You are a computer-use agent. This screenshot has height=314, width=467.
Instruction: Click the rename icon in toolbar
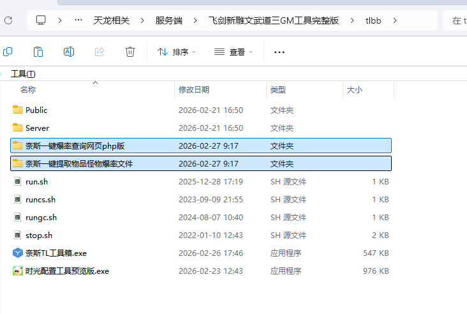point(69,52)
